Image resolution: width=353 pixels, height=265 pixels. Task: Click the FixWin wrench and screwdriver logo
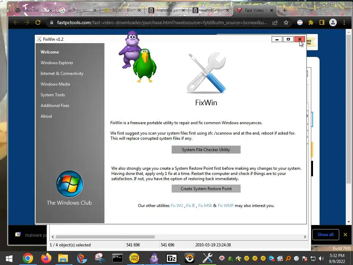pos(206,73)
